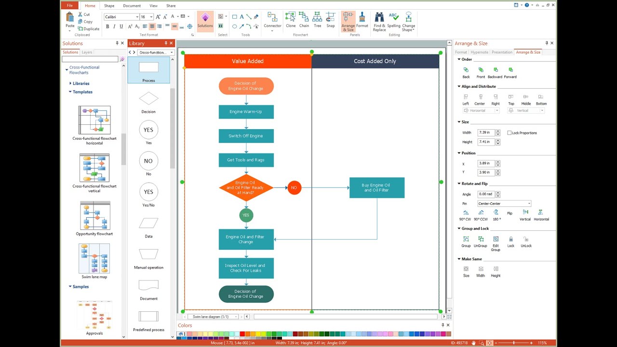Click the zoom slider in status bar
Image resolution: width=617 pixels, height=347 pixels.
(x=514, y=343)
